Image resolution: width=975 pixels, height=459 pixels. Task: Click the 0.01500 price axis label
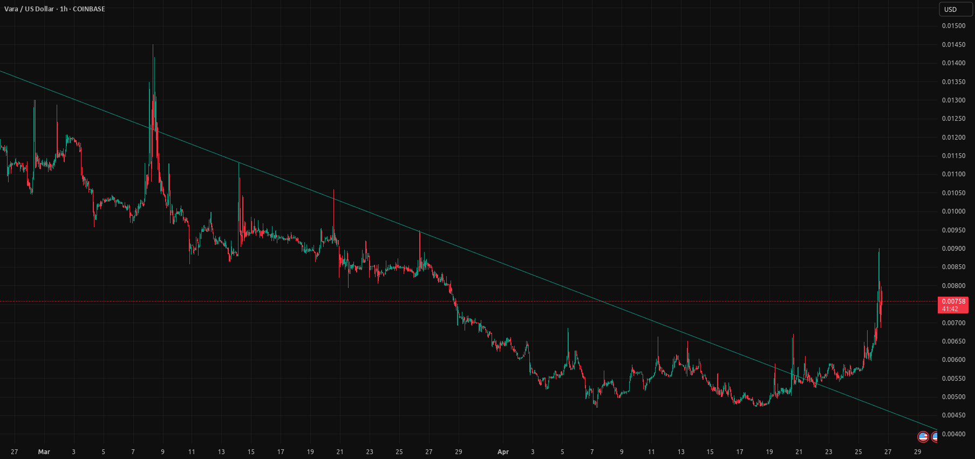pyautogui.click(x=953, y=26)
